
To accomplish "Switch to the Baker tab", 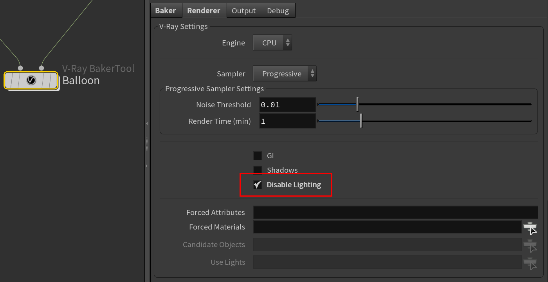I will (x=166, y=11).
